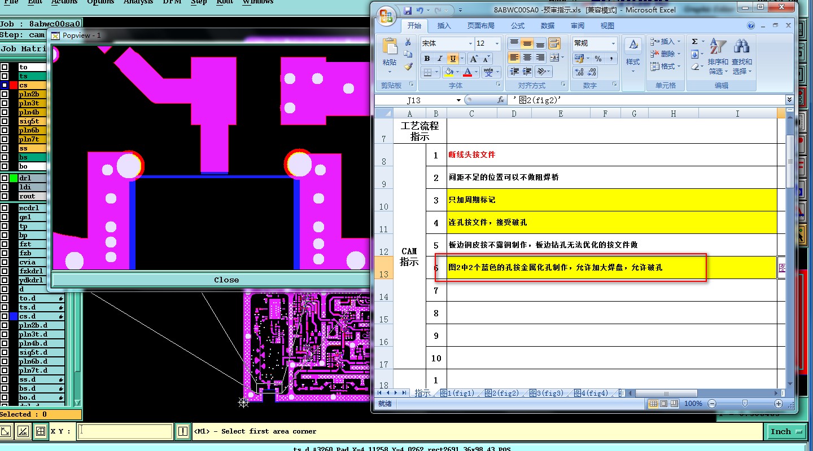This screenshot has height=451, width=813.
Task: Click the Excel zoom-in plus button
Action: pos(778,404)
